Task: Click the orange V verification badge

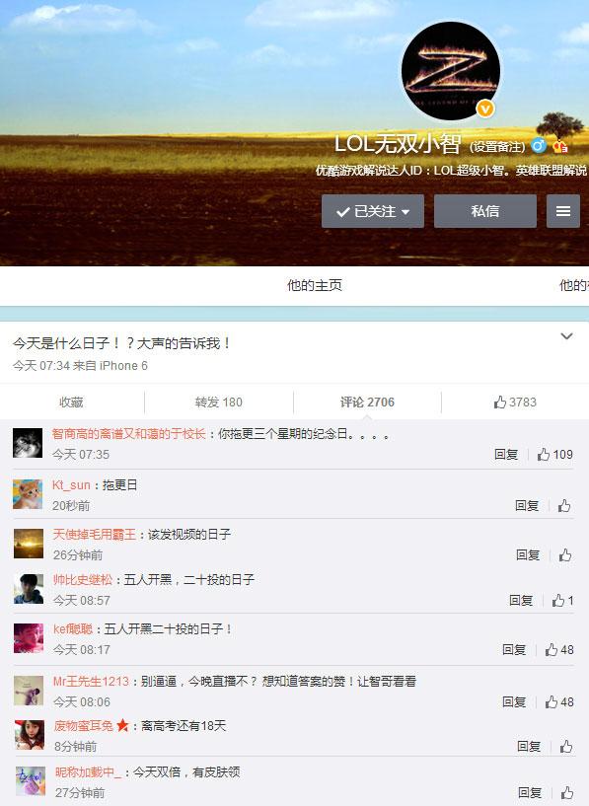Action: (x=485, y=109)
